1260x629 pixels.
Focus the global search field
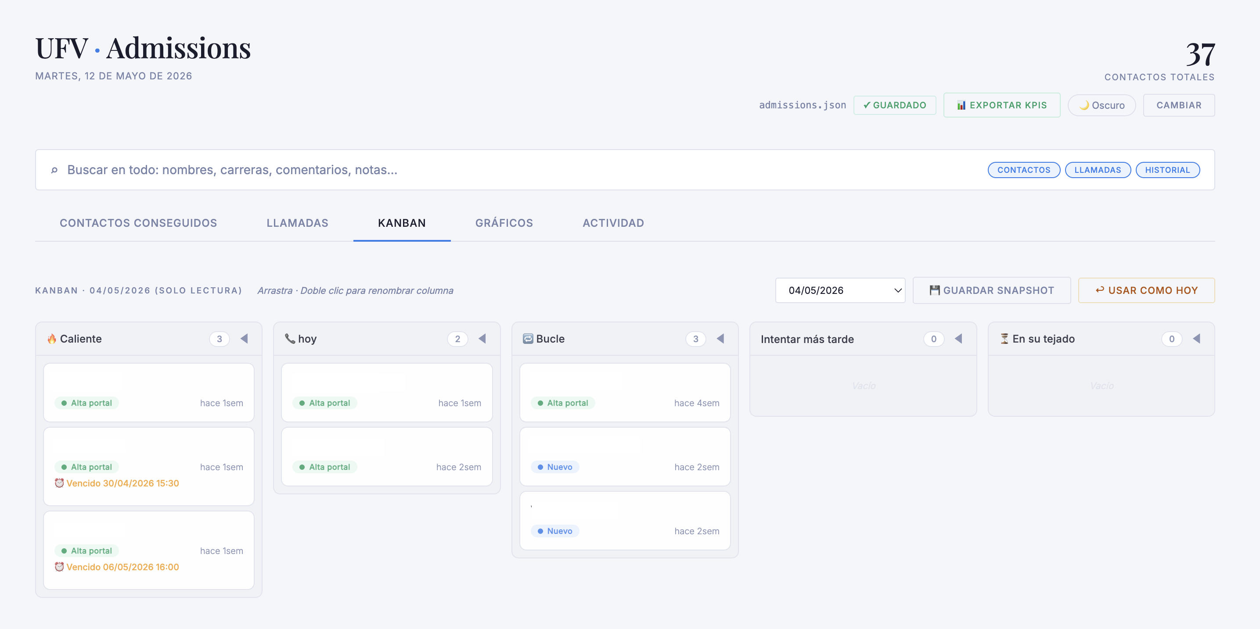(x=625, y=170)
